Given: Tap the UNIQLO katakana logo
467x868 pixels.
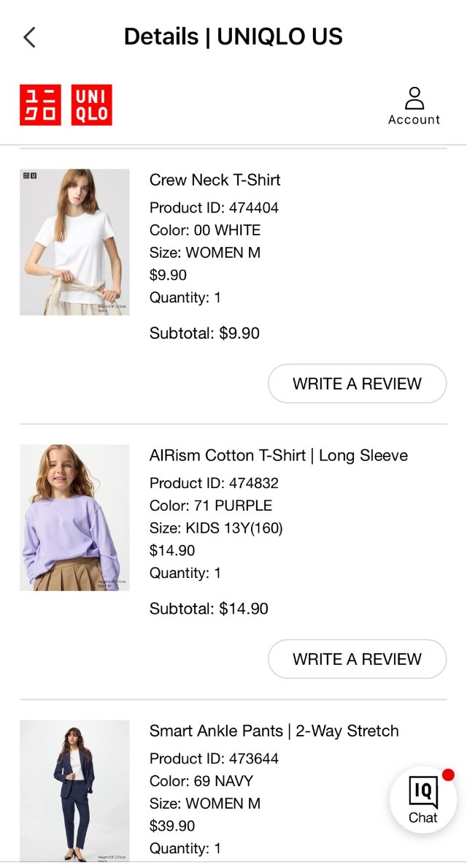Looking at the screenshot, I should 40,105.
